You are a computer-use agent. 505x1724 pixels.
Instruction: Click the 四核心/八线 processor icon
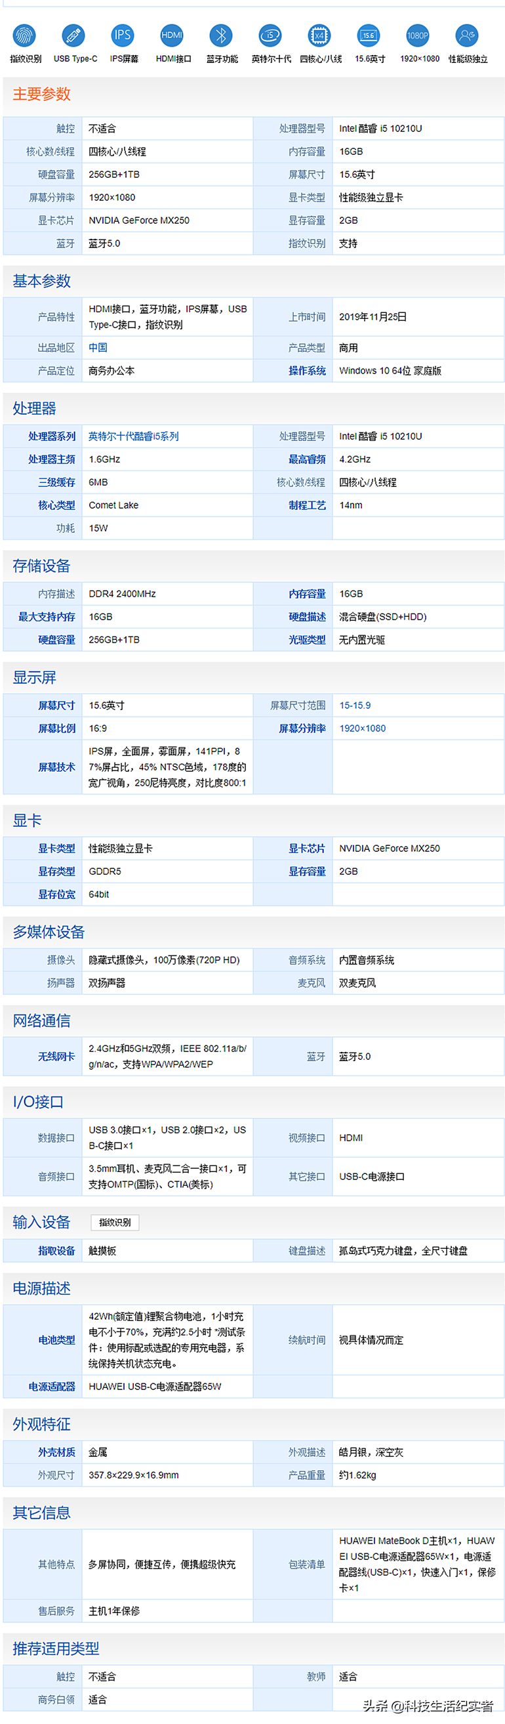319,35
